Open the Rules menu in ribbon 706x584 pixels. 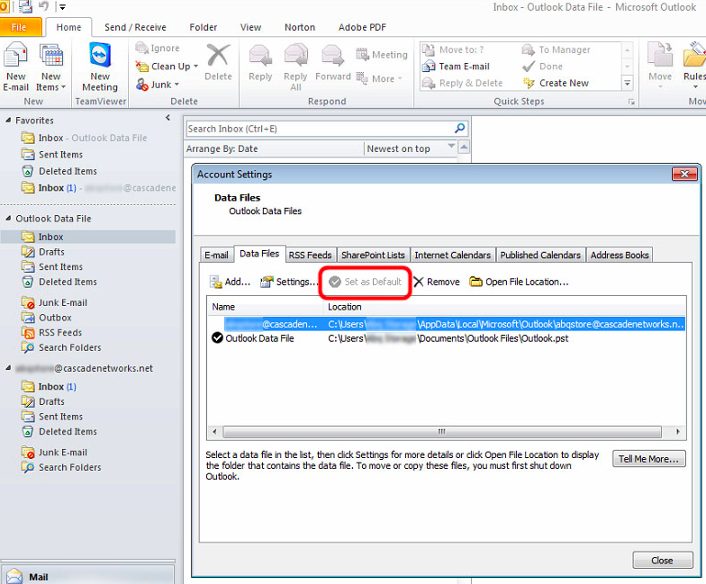point(694,65)
